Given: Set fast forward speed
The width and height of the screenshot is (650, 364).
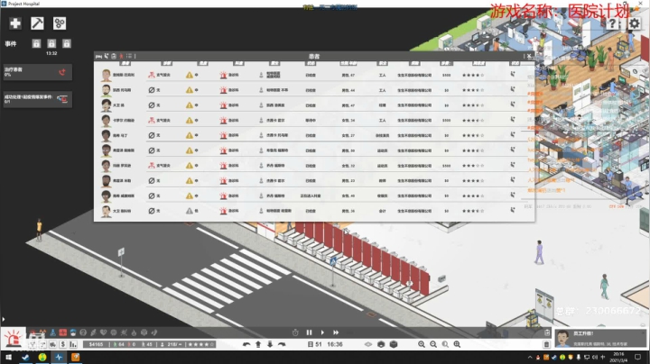Looking at the screenshot, I should (x=336, y=332).
